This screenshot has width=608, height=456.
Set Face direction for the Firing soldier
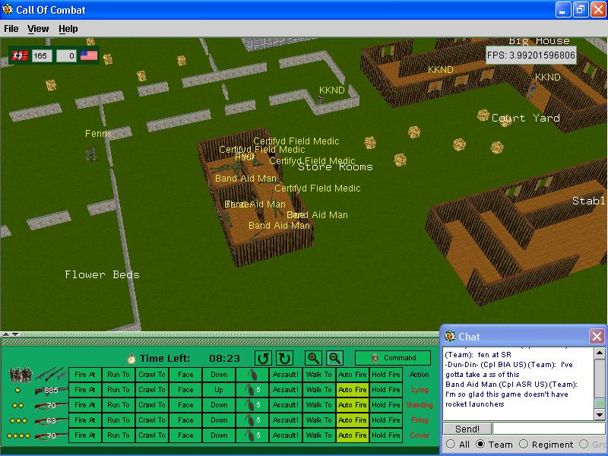185,420
